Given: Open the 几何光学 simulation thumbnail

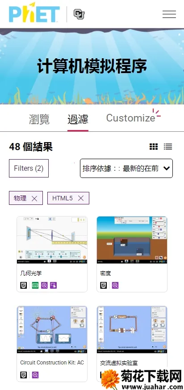Looking at the screenshot, I should 52,240.
